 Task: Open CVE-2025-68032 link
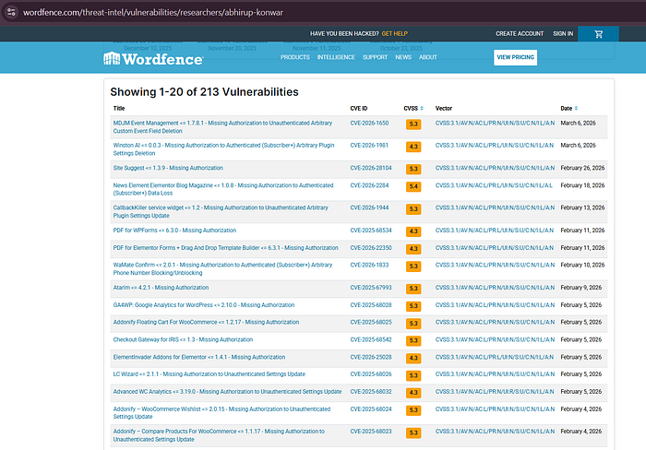point(371,392)
